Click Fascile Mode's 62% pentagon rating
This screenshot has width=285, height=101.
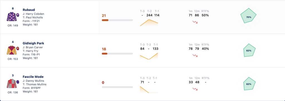(249, 84)
